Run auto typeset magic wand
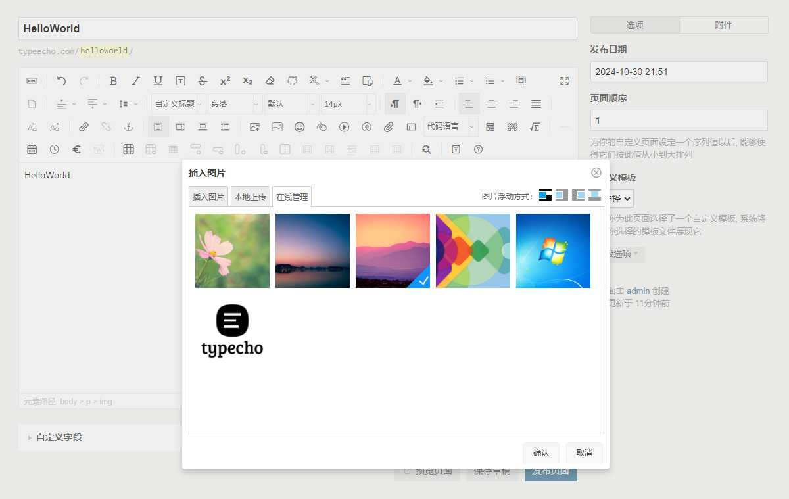Screen dimensions: 789x499 tap(314, 81)
